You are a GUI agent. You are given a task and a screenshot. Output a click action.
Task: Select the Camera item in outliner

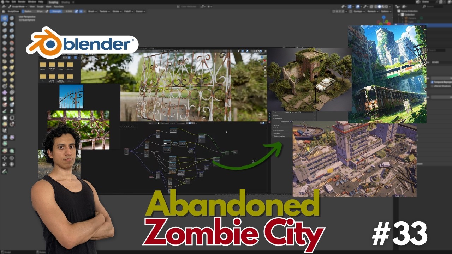coord(412,18)
